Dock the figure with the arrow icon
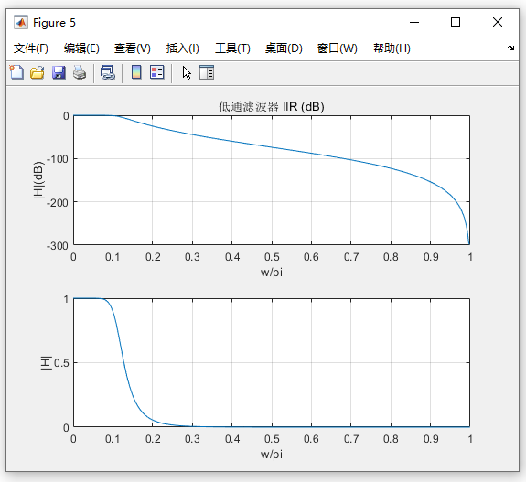The image size is (526, 482). click(510, 48)
